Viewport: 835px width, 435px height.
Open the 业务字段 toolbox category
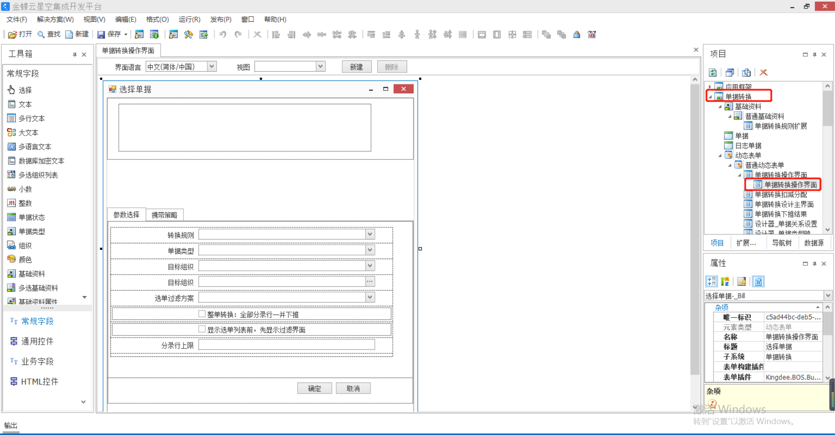(32, 362)
